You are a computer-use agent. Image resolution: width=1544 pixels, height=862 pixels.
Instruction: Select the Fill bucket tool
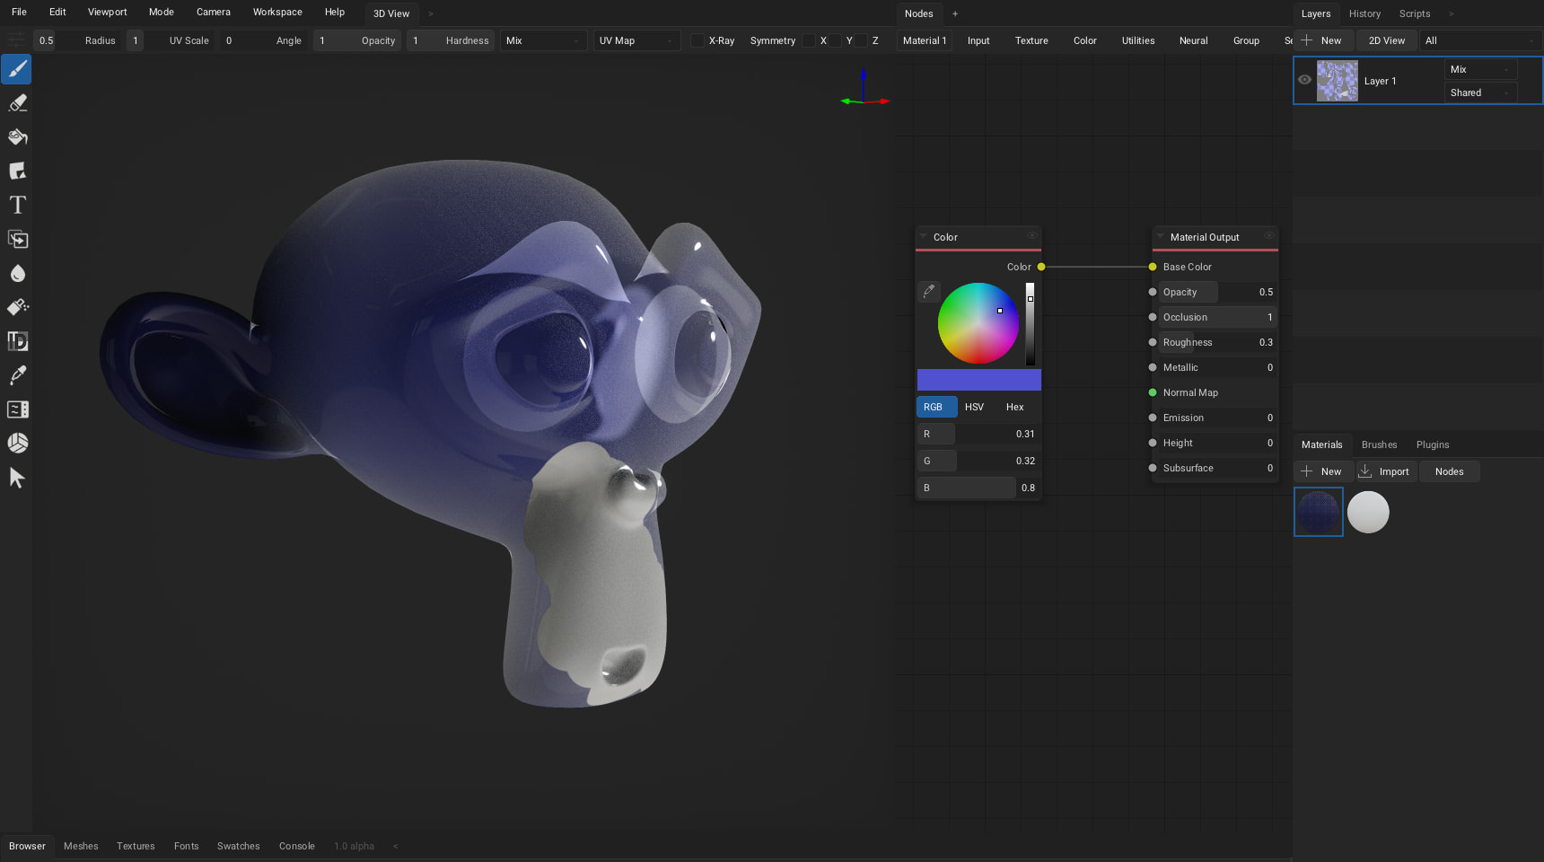[17, 137]
